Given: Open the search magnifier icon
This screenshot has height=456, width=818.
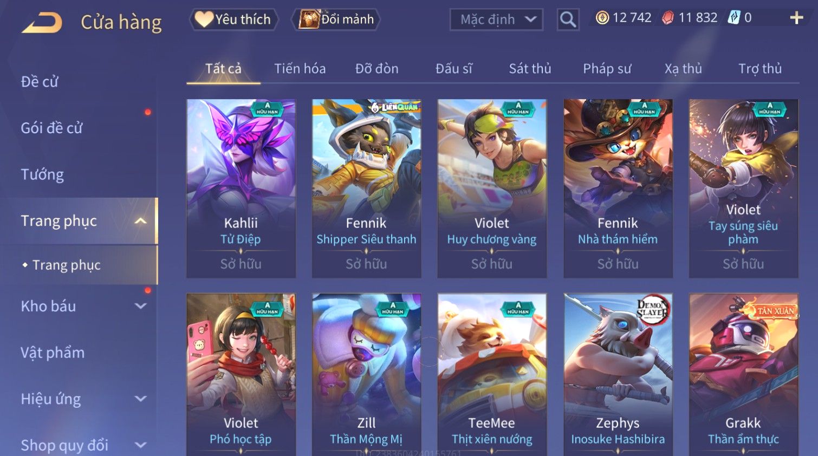Looking at the screenshot, I should pyautogui.click(x=568, y=19).
